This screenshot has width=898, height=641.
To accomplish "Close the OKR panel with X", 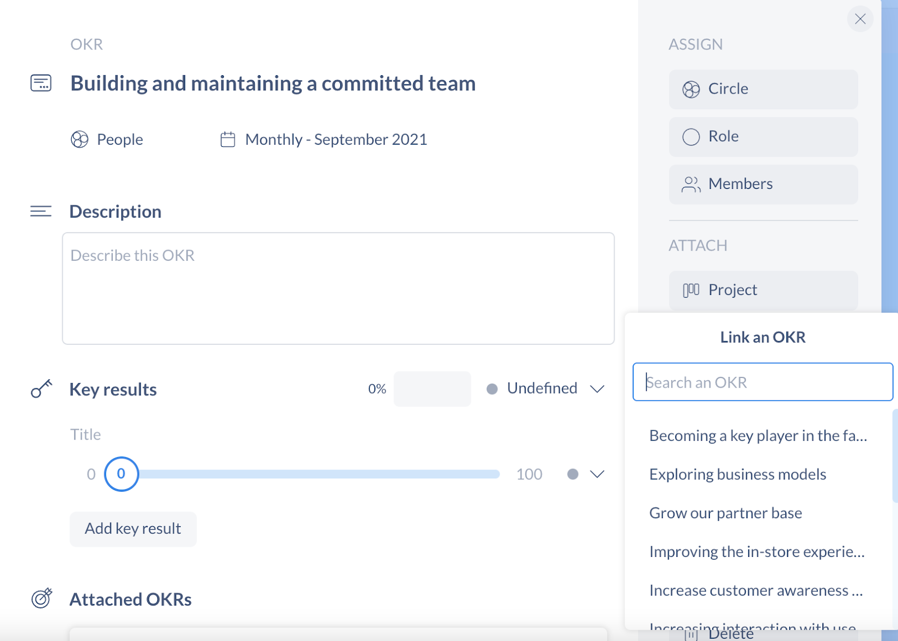I will coord(860,19).
